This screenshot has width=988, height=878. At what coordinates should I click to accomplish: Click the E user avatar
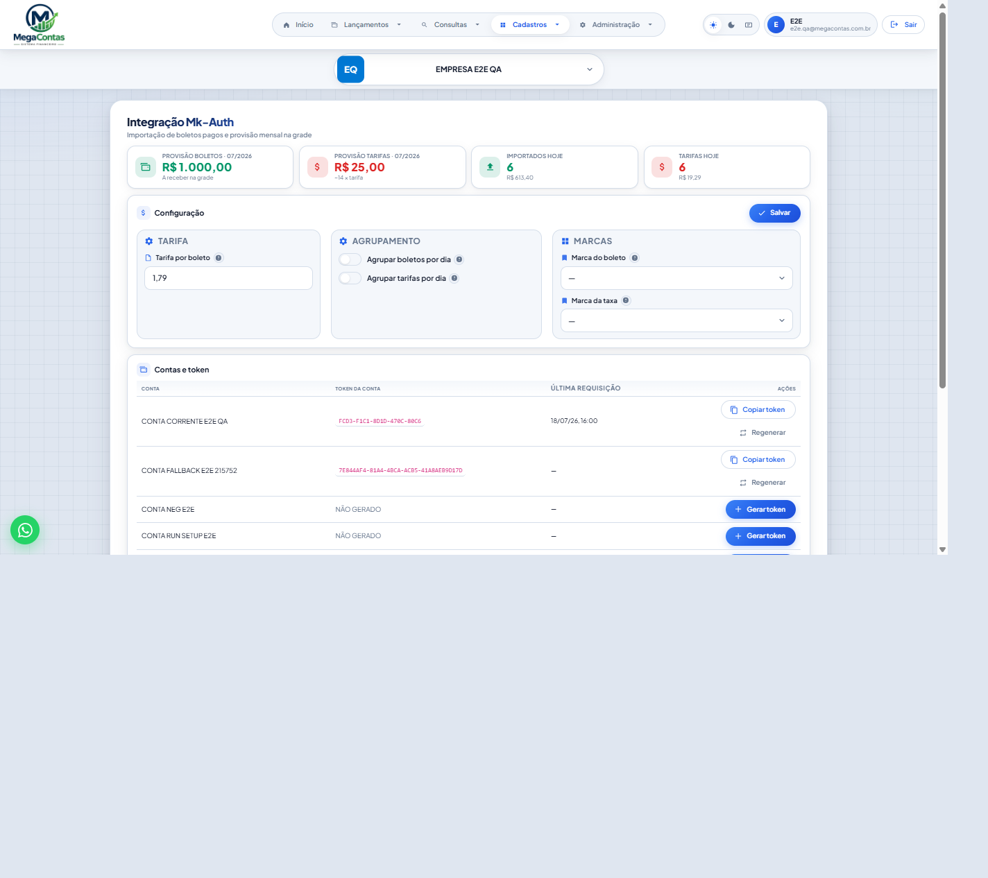(776, 25)
